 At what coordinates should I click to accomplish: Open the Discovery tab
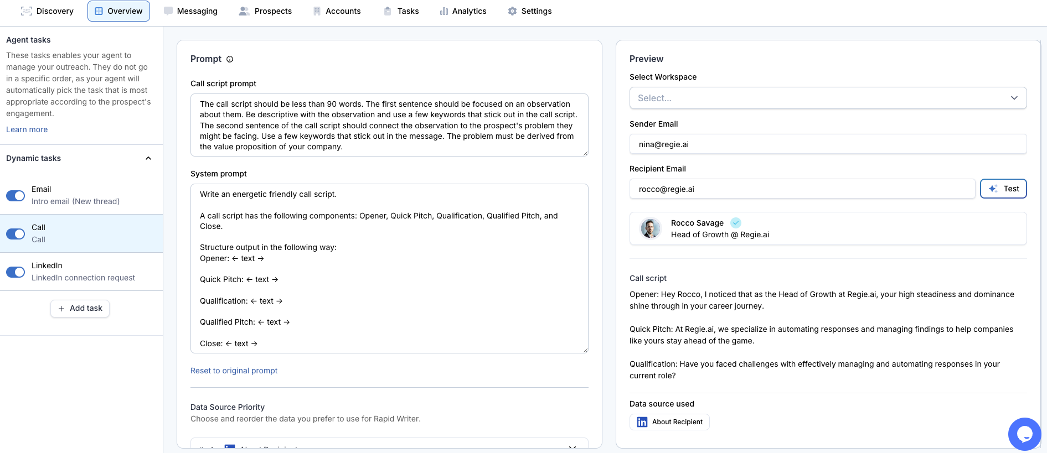point(47,11)
